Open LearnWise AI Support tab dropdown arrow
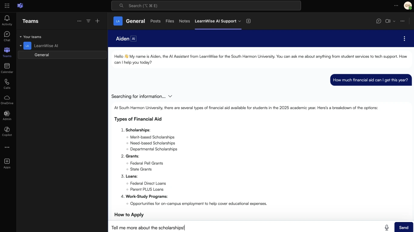 click(x=240, y=21)
